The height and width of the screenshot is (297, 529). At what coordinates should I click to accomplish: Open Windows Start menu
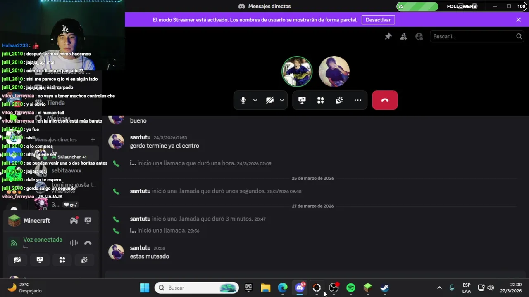(145, 288)
